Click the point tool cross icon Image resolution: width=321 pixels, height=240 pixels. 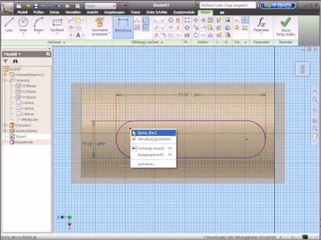coord(71,35)
